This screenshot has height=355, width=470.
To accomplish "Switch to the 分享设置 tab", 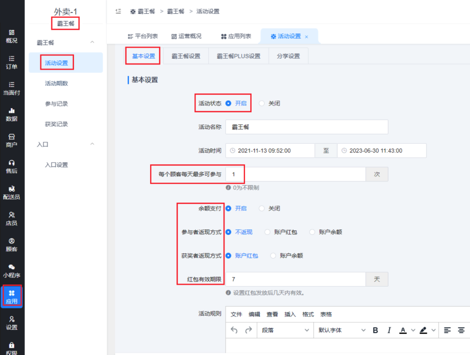I will point(288,56).
